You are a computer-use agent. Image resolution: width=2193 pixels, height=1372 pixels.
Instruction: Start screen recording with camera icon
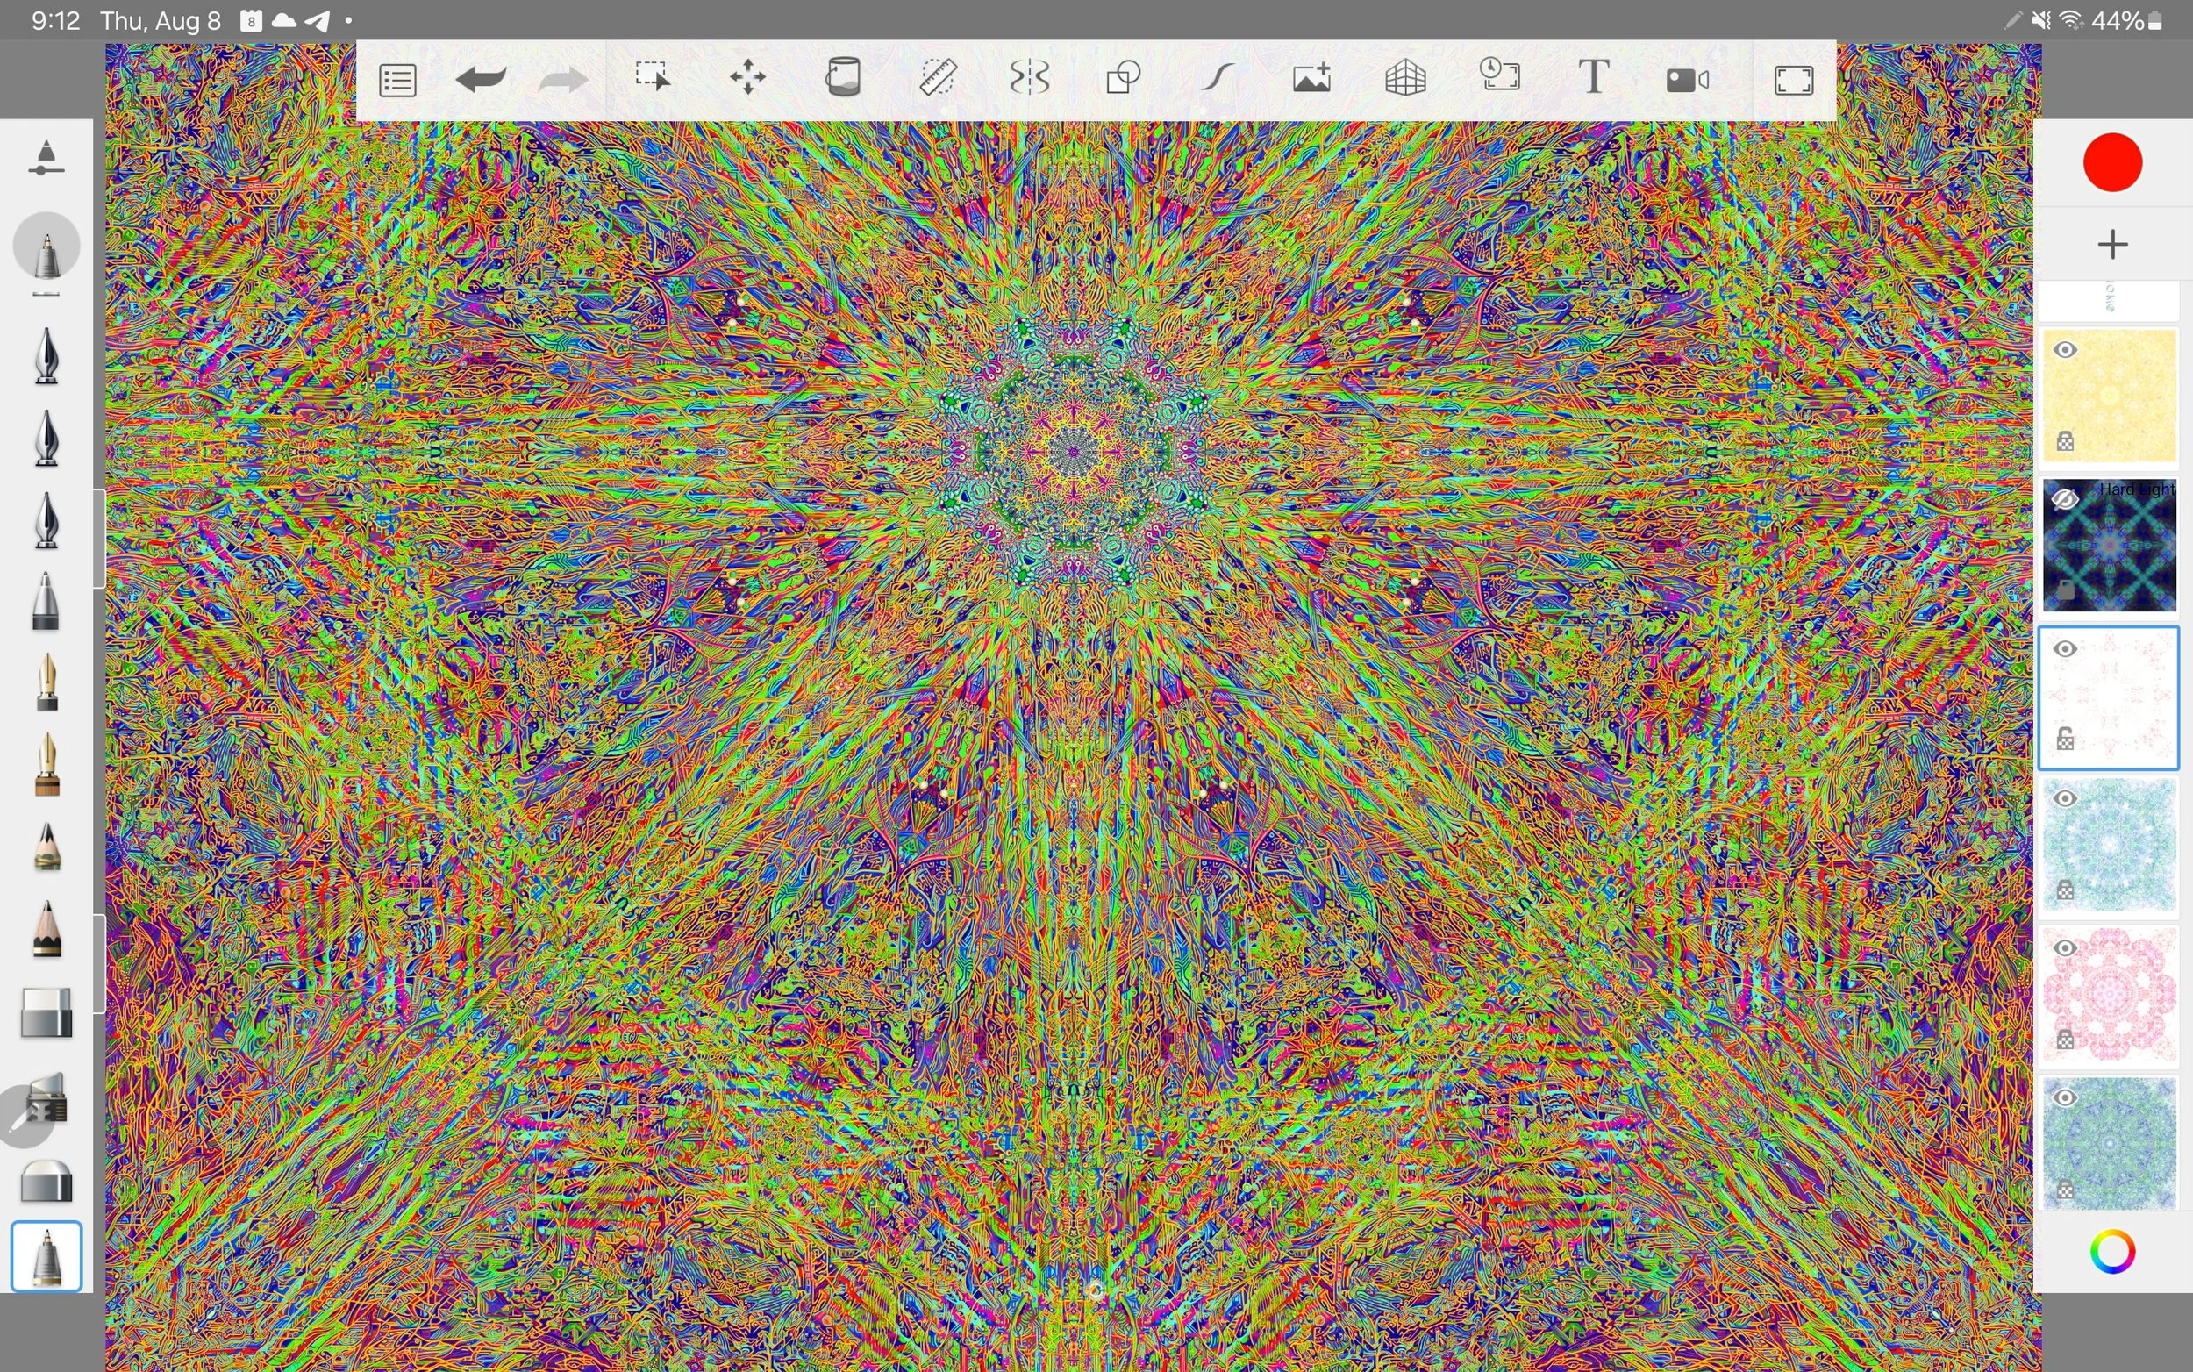click(x=1688, y=80)
